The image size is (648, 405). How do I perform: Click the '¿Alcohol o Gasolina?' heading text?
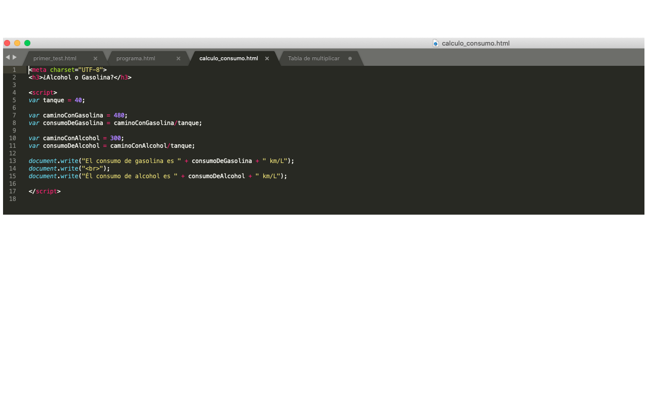click(78, 77)
